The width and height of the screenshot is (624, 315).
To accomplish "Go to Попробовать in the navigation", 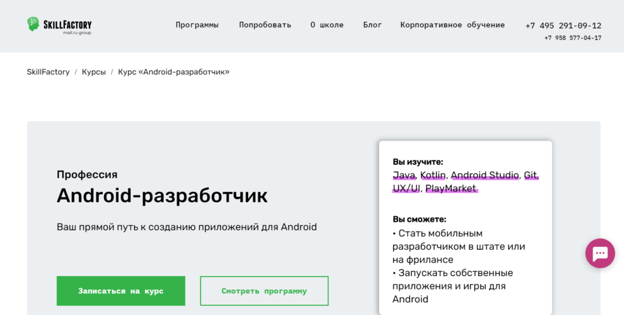I will (264, 25).
